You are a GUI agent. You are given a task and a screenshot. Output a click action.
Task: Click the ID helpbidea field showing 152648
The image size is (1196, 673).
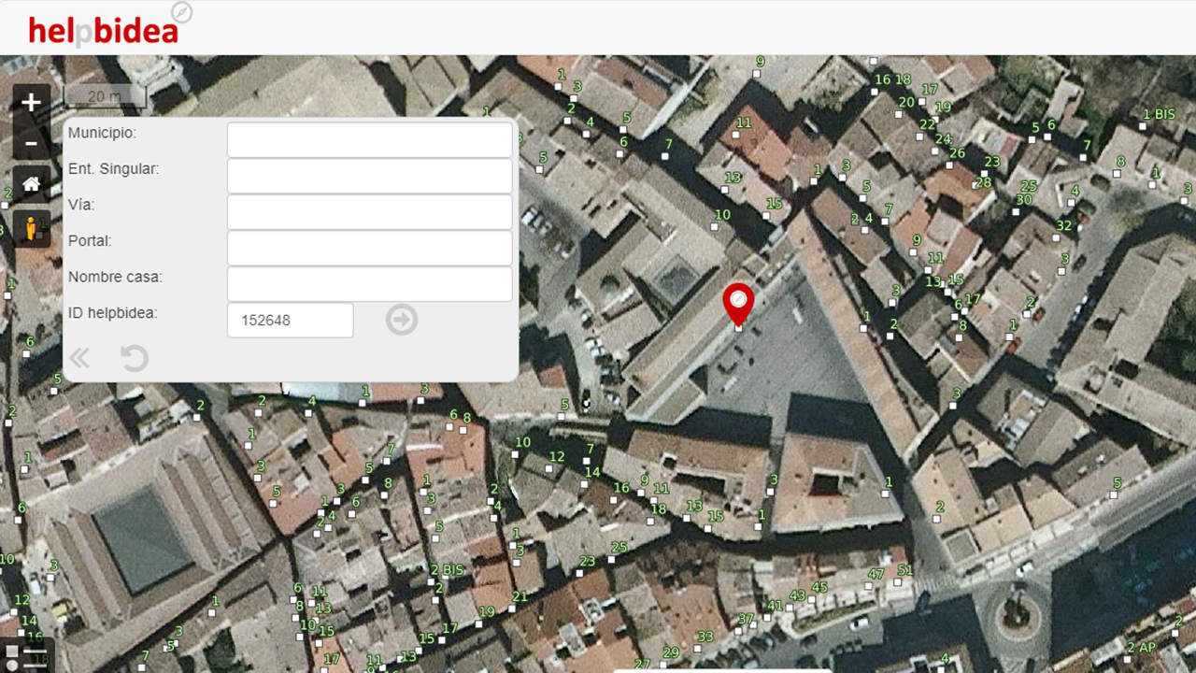click(290, 320)
